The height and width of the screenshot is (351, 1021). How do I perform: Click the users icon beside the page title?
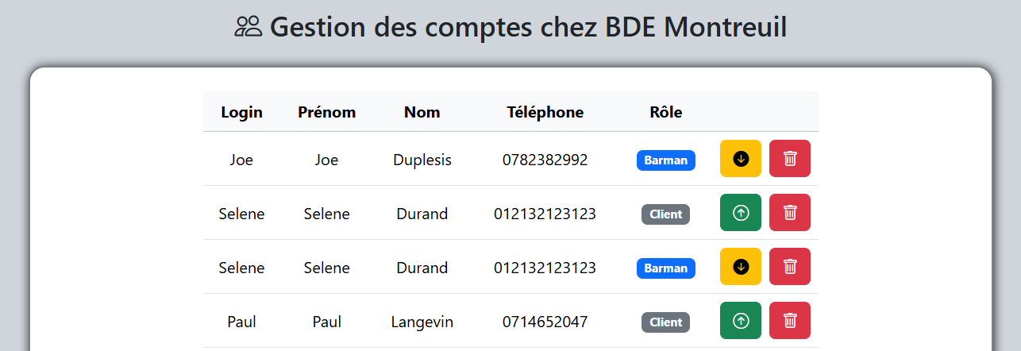pos(249,27)
